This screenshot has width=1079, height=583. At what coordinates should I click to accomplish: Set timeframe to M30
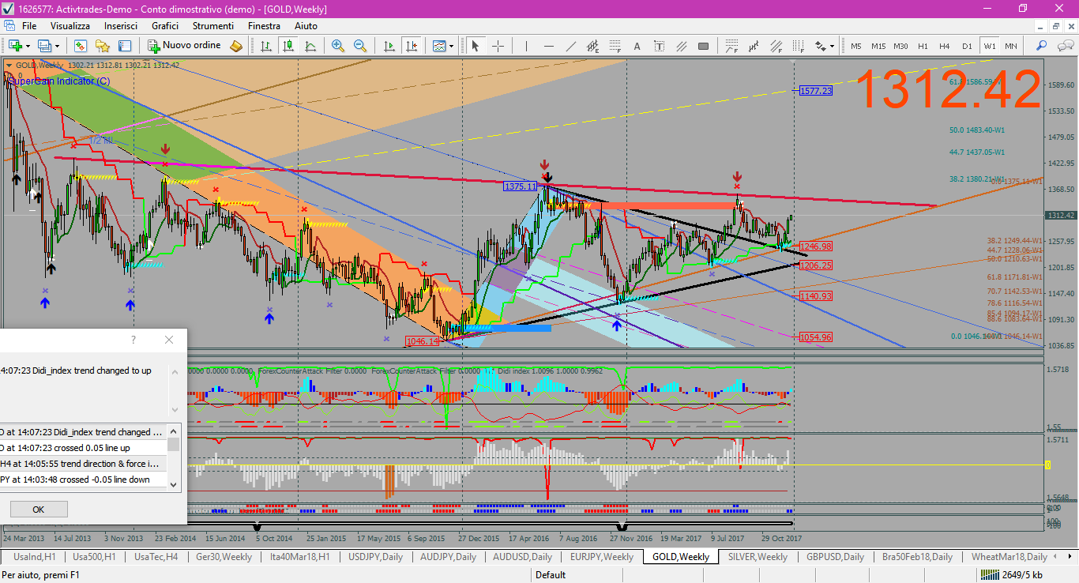pyautogui.click(x=900, y=46)
